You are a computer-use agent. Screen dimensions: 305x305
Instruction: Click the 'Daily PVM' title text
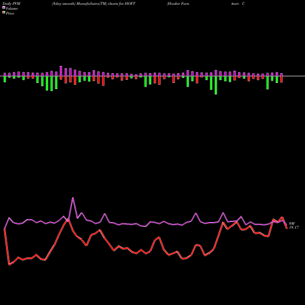pyautogui.click(x=12, y=4)
